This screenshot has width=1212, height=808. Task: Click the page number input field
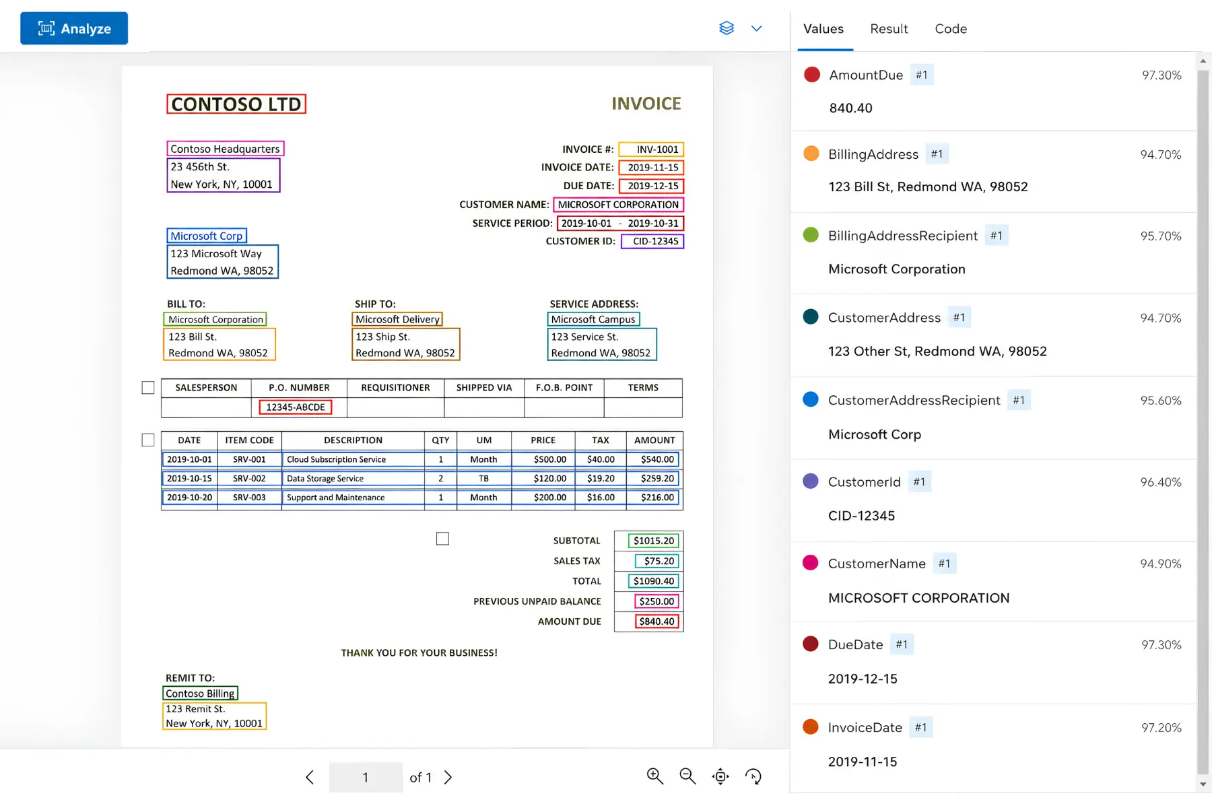366,777
